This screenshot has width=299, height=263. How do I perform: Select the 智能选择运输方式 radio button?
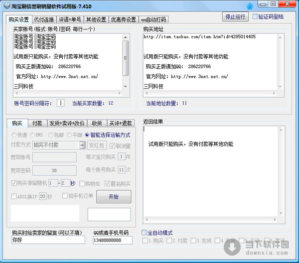[87, 135]
